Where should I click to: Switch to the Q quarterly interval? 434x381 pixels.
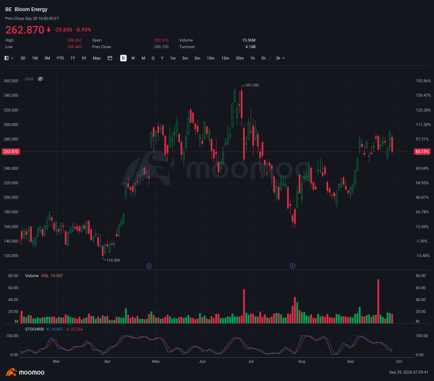(153, 58)
